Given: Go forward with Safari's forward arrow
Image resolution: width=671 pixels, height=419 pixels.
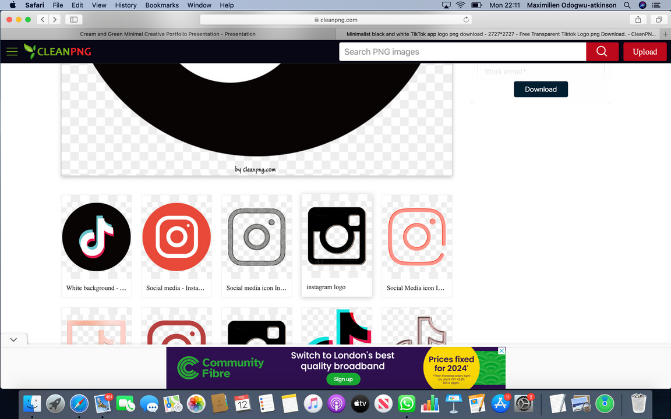Looking at the screenshot, I should 54,19.
